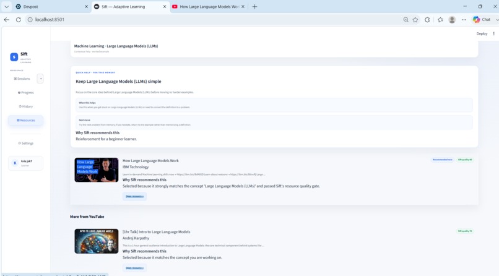The height and width of the screenshot is (276, 499).
Task: Click Open resource under Intro to Large Language Models
Action: click(134, 268)
